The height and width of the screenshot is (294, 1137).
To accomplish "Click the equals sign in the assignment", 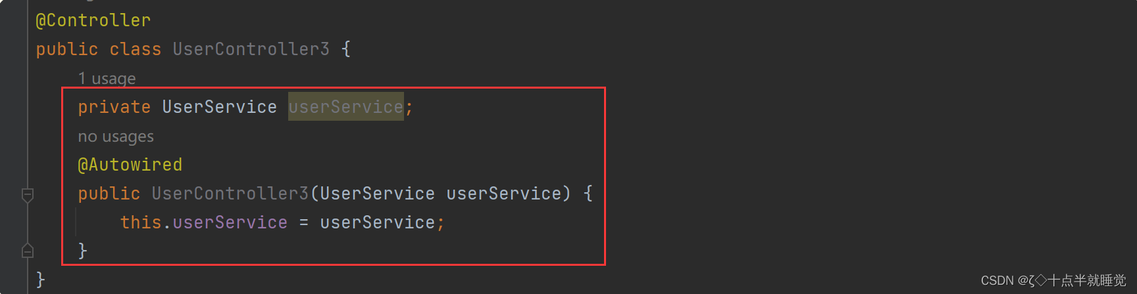I will click(303, 223).
